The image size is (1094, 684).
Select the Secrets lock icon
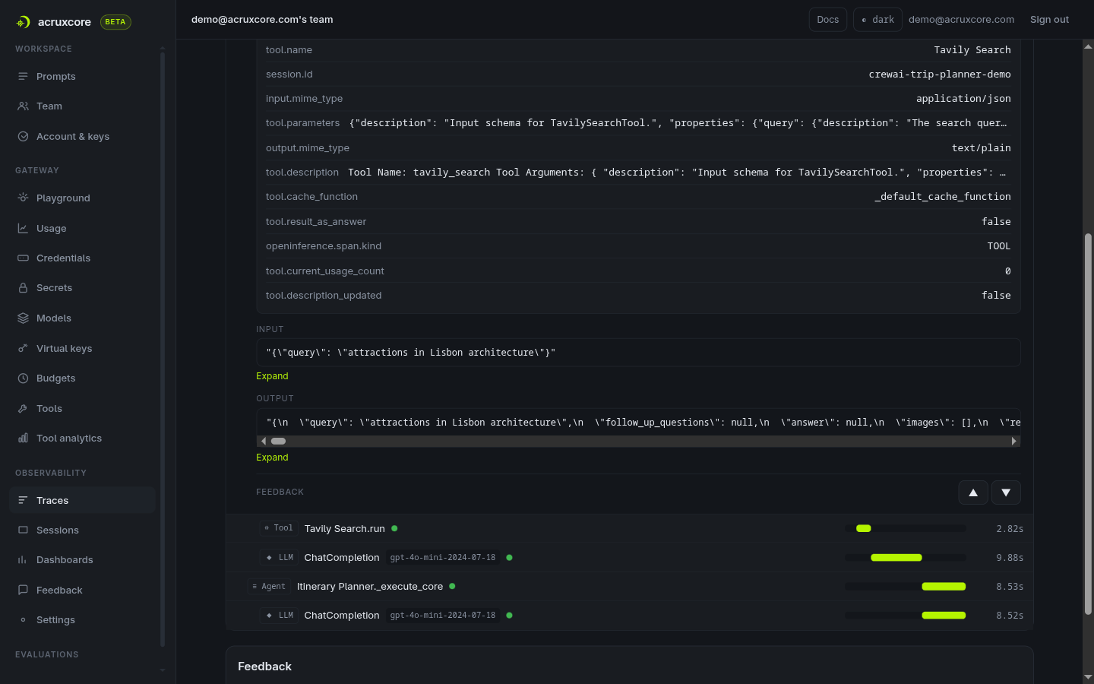pos(23,288)
